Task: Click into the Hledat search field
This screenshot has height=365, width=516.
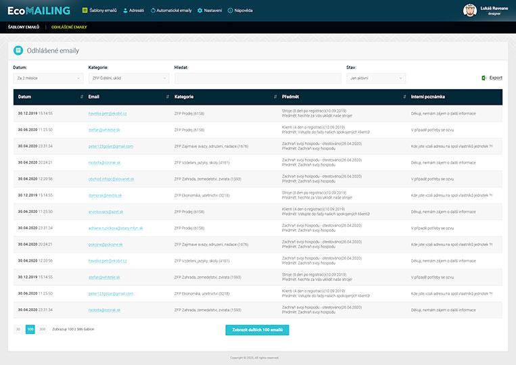Action: [258, 78]
